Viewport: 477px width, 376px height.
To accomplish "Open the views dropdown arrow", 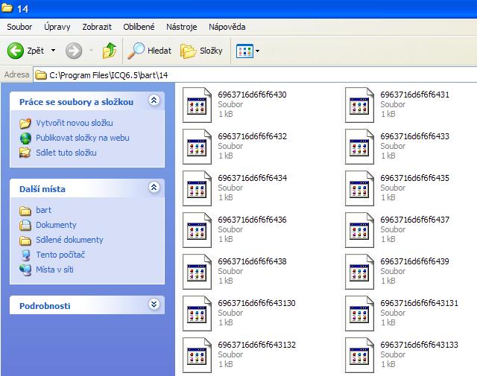I will (x=257, y=51).
